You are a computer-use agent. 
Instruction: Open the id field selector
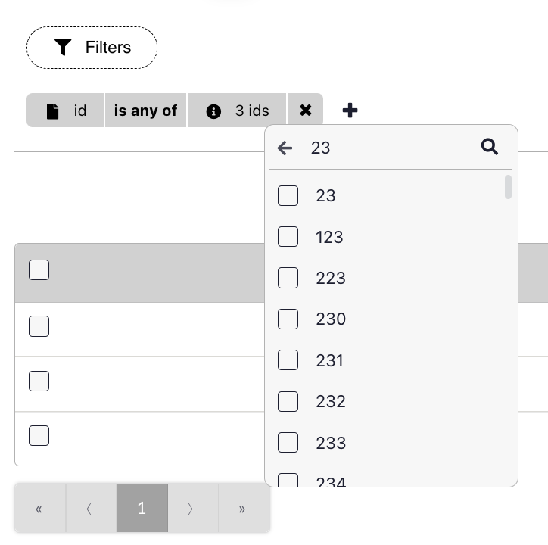tap(79, 111)
